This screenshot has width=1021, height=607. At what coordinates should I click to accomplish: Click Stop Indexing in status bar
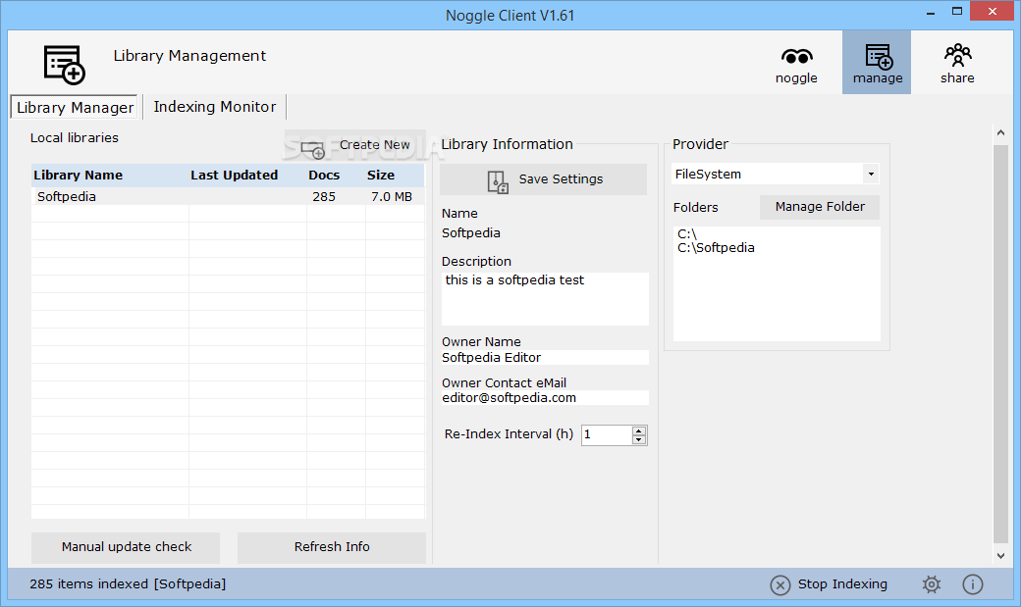(x=829, y=584)
